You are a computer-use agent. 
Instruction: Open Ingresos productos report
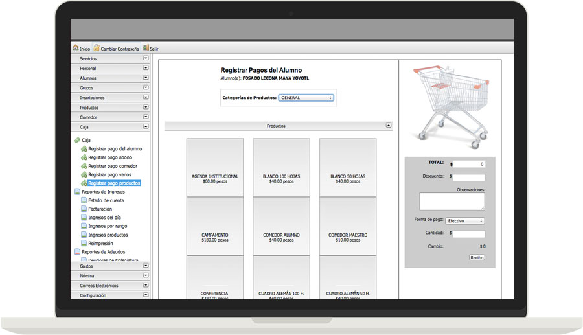coord(108,235)
